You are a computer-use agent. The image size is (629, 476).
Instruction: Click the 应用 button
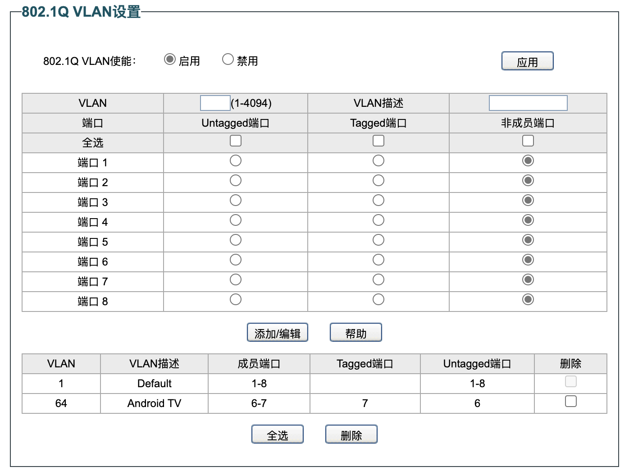pos(527,61)
